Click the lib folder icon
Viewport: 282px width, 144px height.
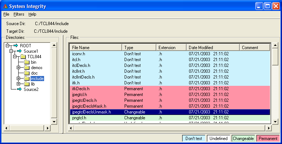coord(27,84)
